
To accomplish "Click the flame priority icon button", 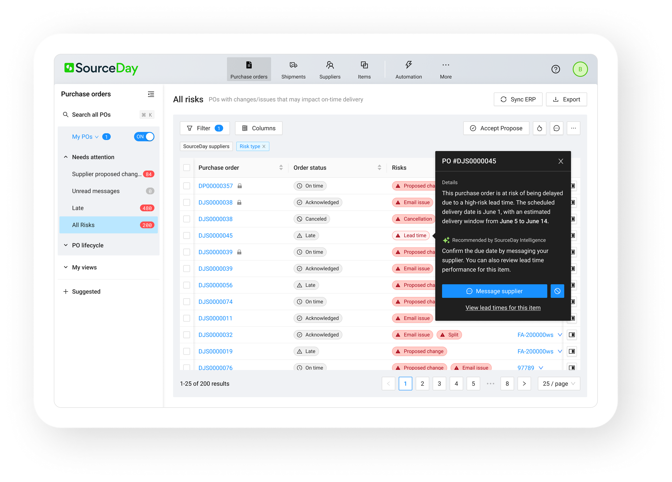I will [x=539, y=128].
